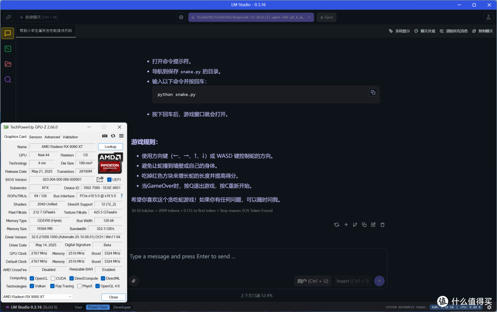Image resolution: width=497 pixels, height=312 pixels.
Task: Click Bus Interface question mark help
Action: (121, 196)
